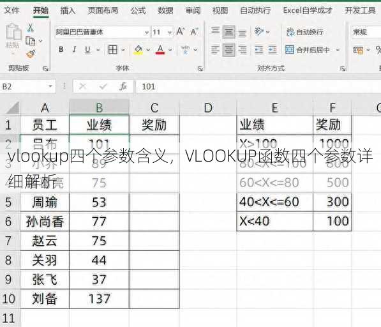
Task: Apply the red font color
Action: [160, 50]
